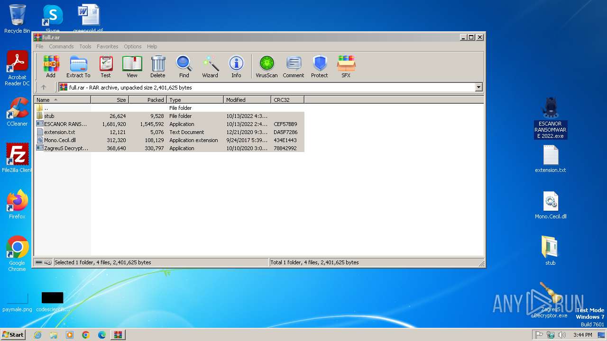Screen dimensions: 607x341
Task: Sort by the Name column header
Action: (x=63, y=99)
